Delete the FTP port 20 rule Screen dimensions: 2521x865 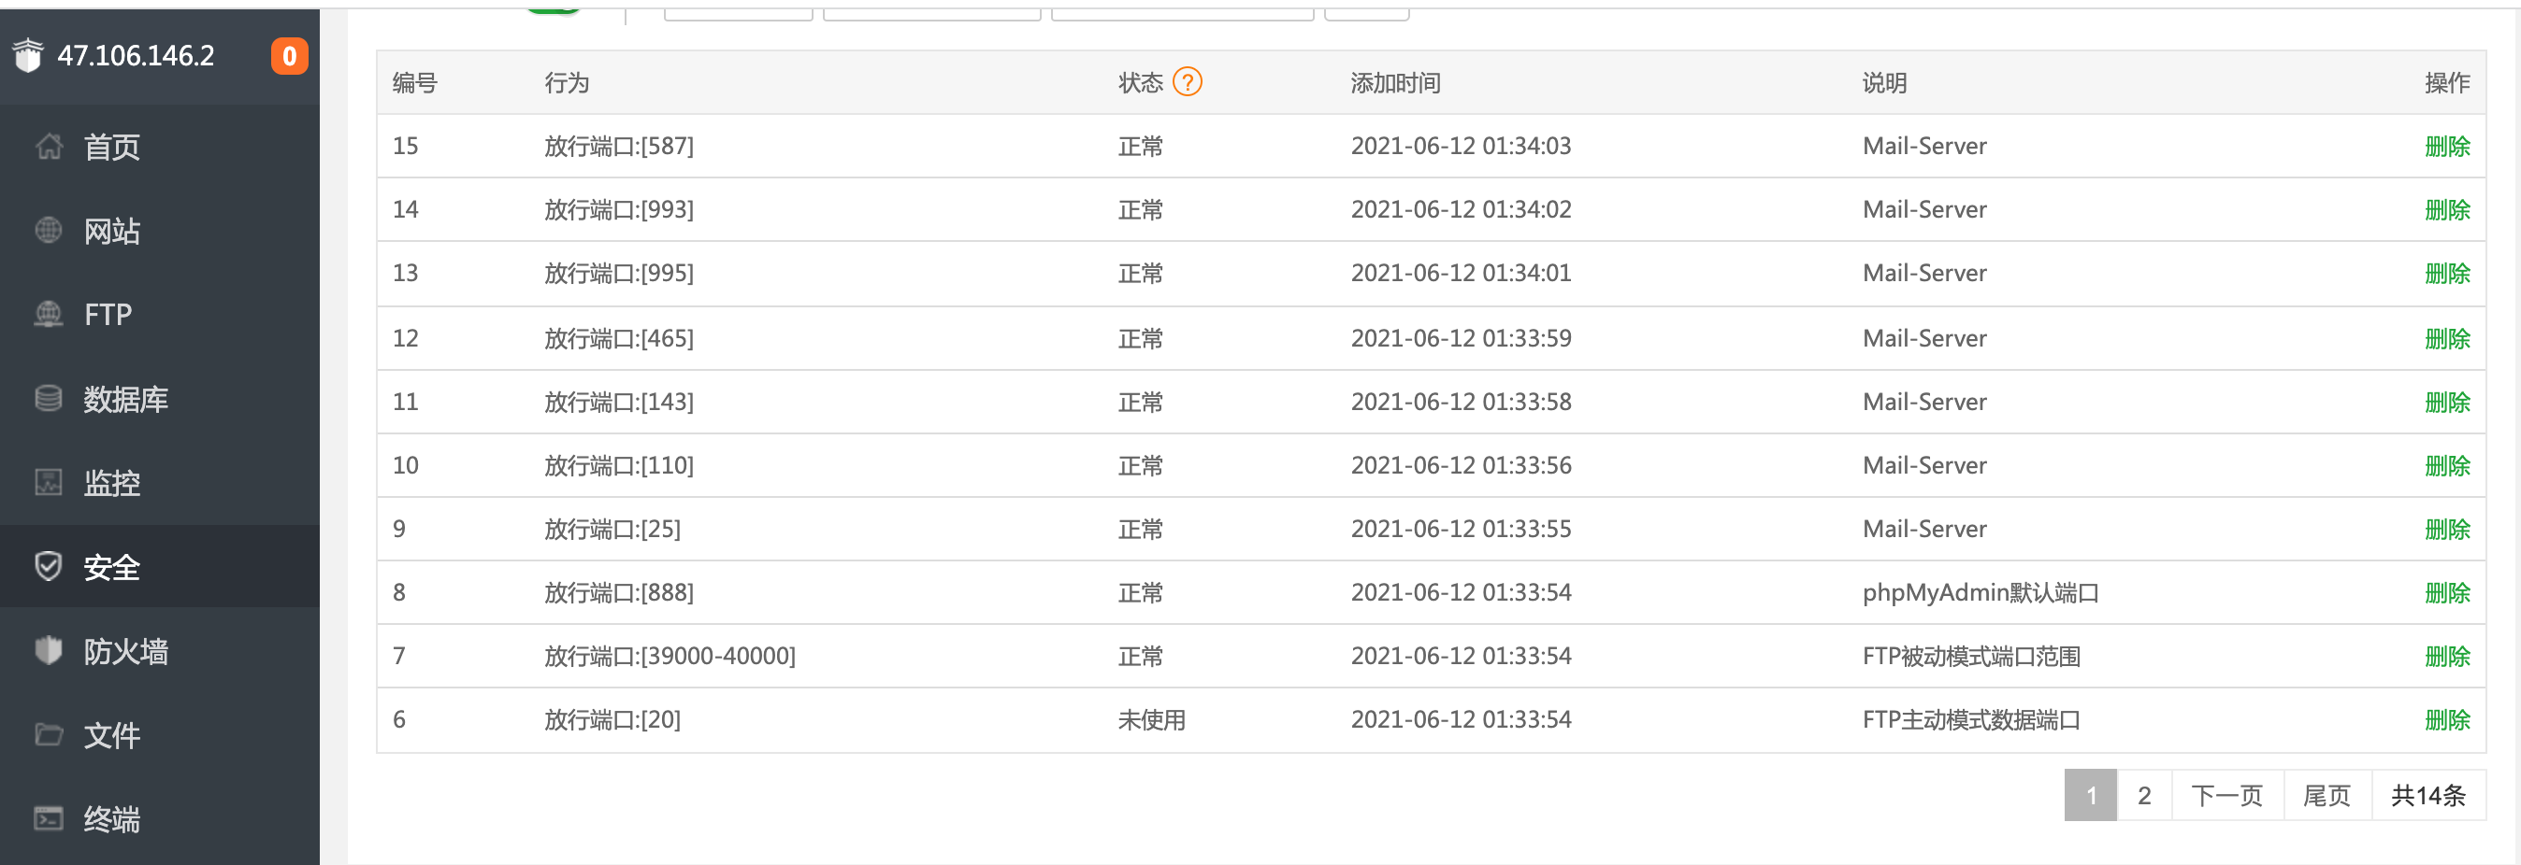[x=2445, y=720]
